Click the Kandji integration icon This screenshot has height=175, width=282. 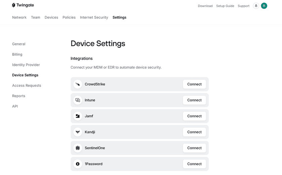(x=78, y=132)
